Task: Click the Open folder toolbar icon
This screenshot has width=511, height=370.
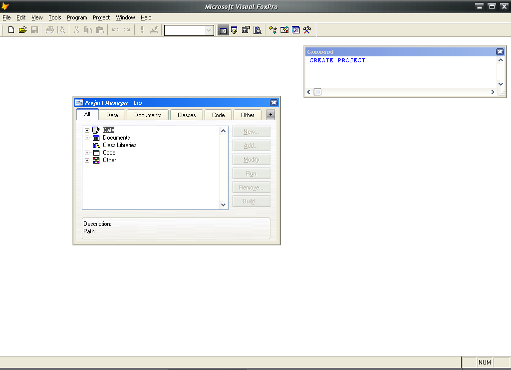Action: [x=23, y=30]
